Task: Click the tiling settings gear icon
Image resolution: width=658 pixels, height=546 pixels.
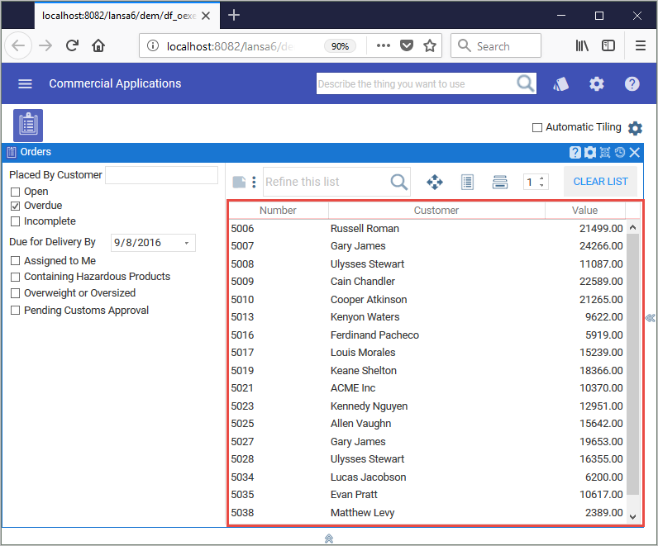Action: click(635, 128)
